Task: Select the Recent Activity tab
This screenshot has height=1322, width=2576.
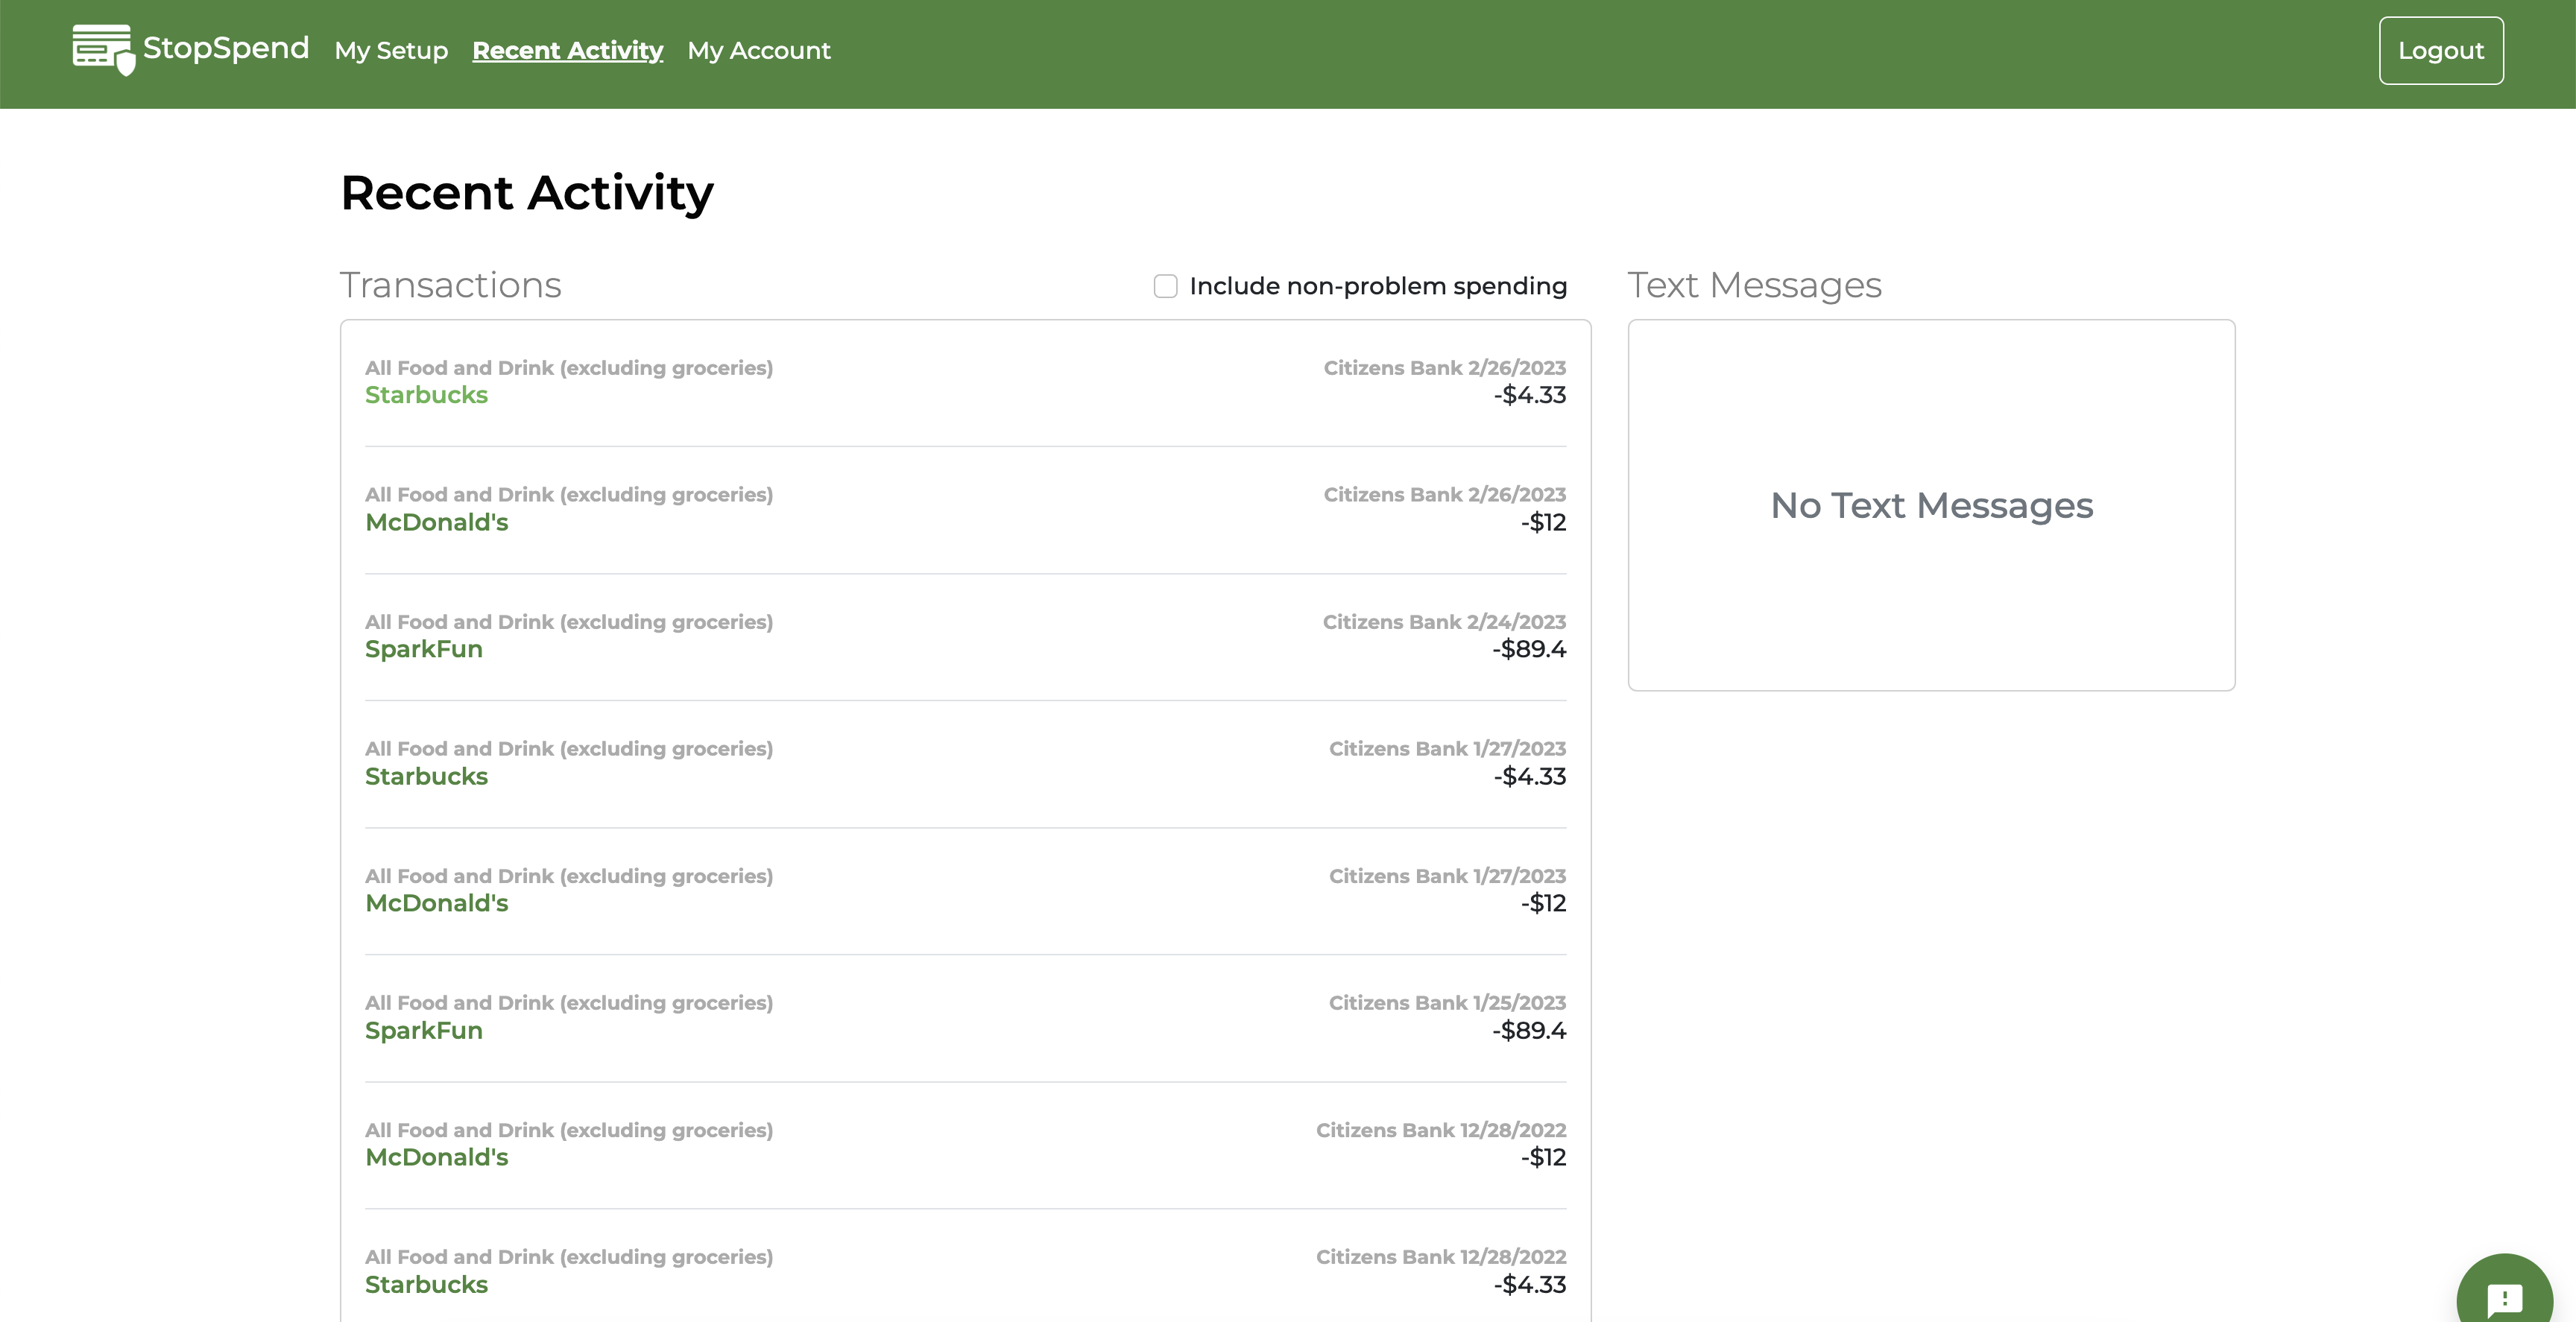Action: (x=567, y=50)
